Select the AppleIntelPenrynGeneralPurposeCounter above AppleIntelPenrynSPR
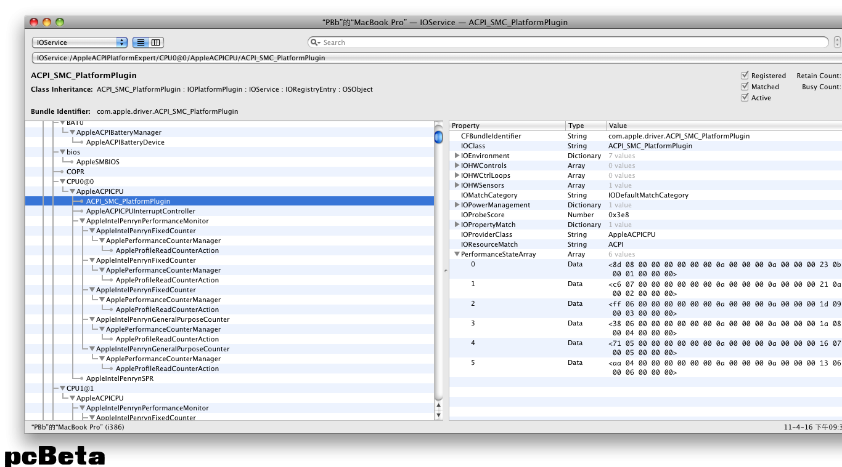The width and height of the screenshot is (842, 467). (x=163, y=349)
